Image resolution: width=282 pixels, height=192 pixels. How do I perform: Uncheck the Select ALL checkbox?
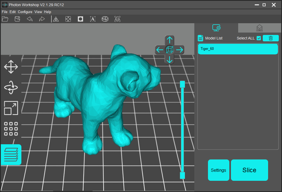click(x=259, y=38)
